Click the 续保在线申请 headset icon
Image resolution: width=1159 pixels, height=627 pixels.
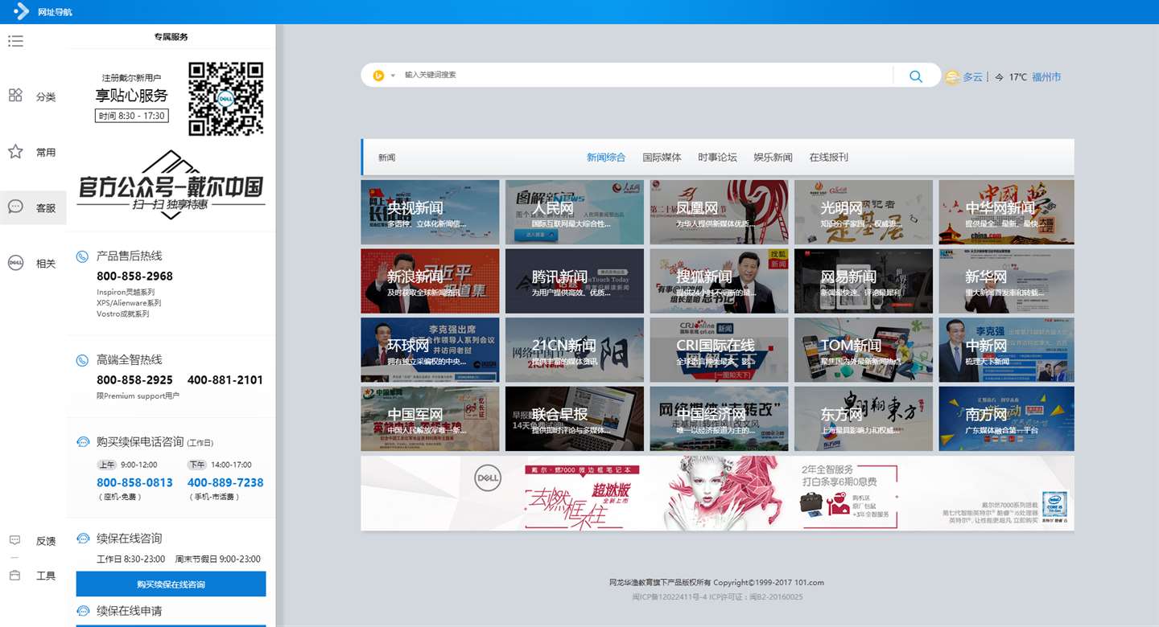(x=82, y=611)
